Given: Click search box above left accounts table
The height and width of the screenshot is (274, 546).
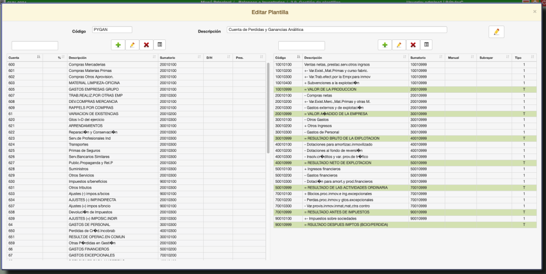Looking at the screenshot, I should coord(35,46).
